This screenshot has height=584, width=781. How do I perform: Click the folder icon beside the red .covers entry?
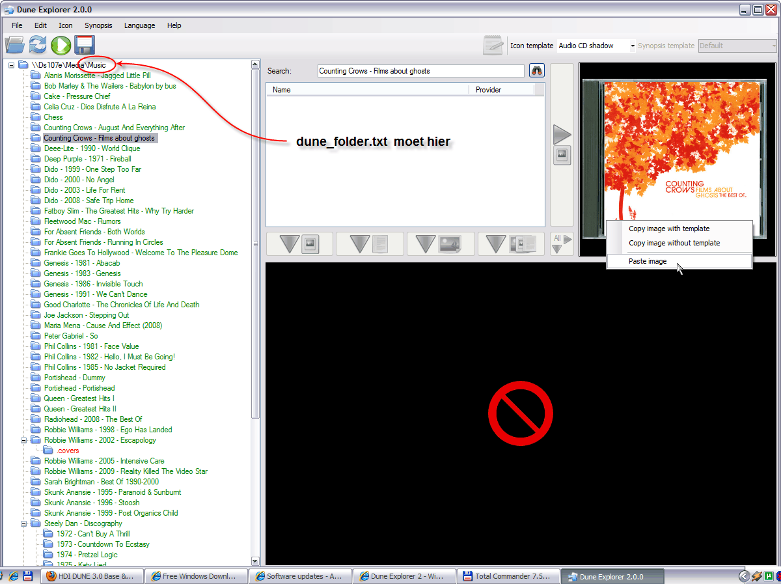[48, 451]
